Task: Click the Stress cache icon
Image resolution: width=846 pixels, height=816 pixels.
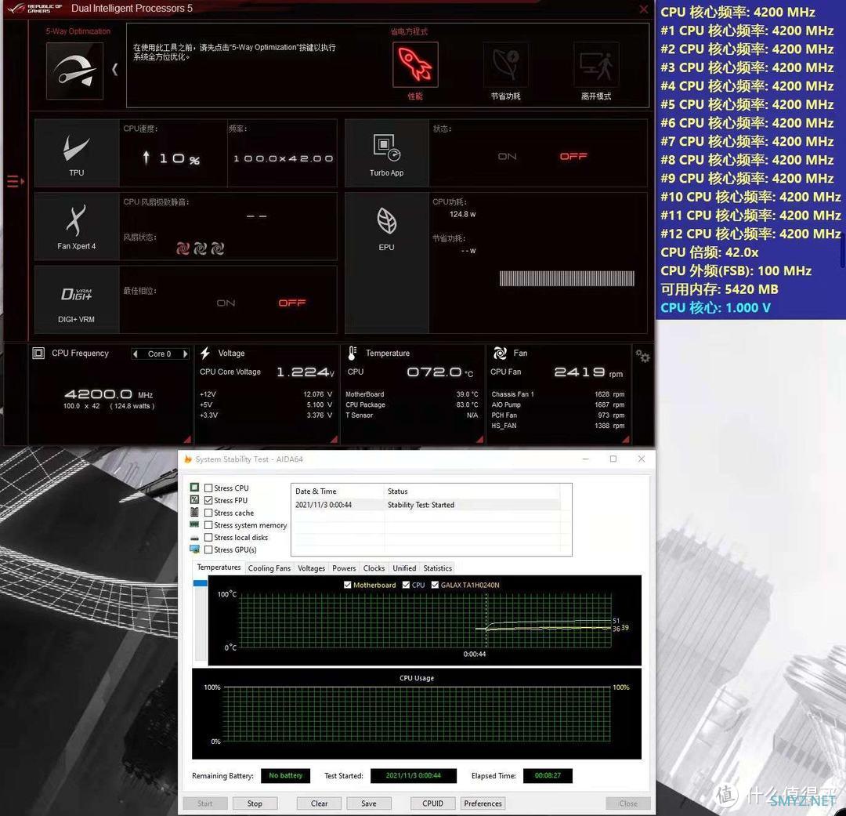Action: pyautogui.click(x=195, y=512)
